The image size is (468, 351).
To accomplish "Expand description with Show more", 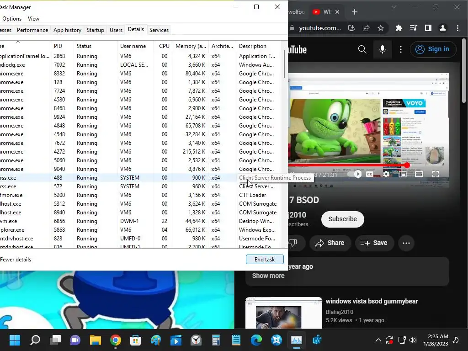I will tap(268, 276).
